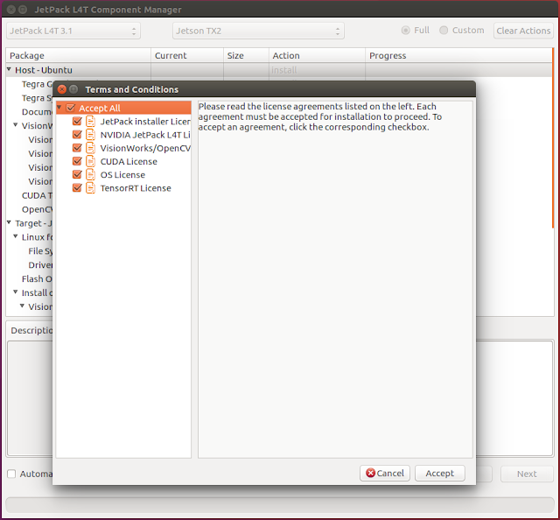Screen dimensions: 560x520
Task: Select the Host - Ubuntu row label
Action: [44, 70]
